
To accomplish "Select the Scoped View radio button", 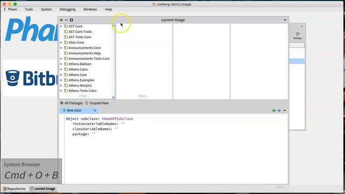I will point(87,103).
